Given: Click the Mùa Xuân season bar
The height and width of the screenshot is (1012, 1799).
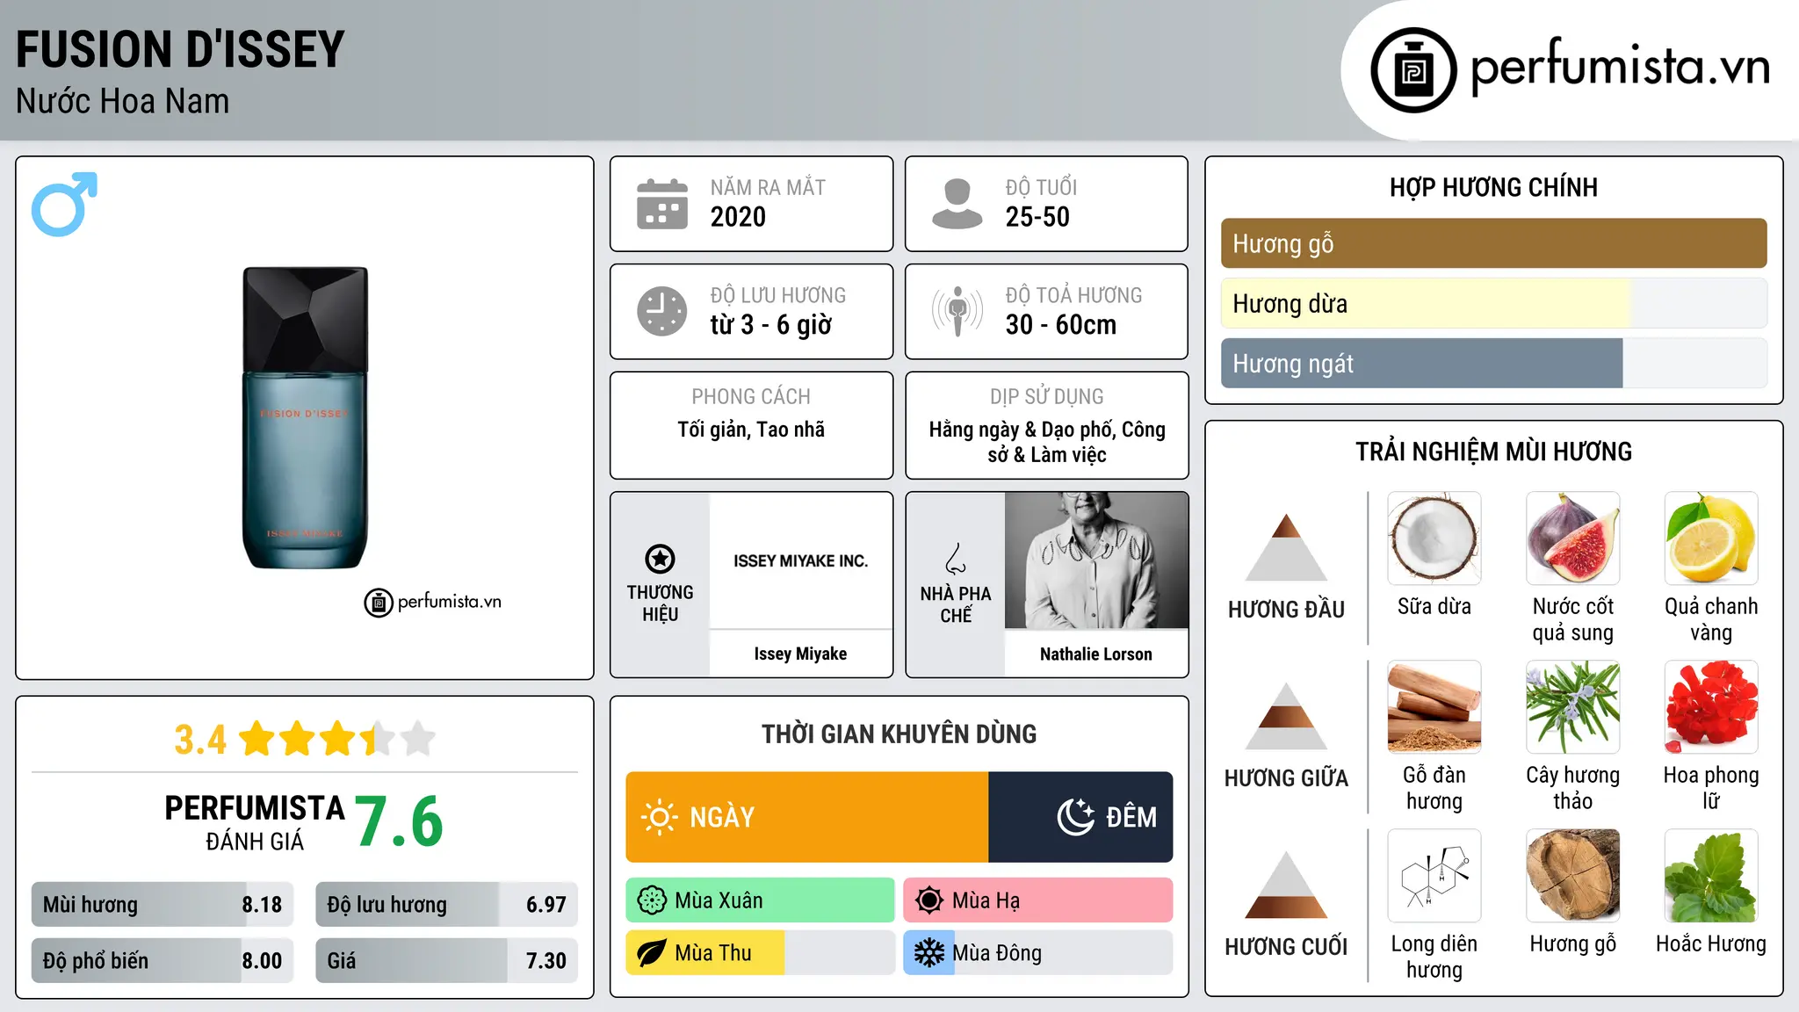Looking at the screenshot, I should click(x=760, y=900).
